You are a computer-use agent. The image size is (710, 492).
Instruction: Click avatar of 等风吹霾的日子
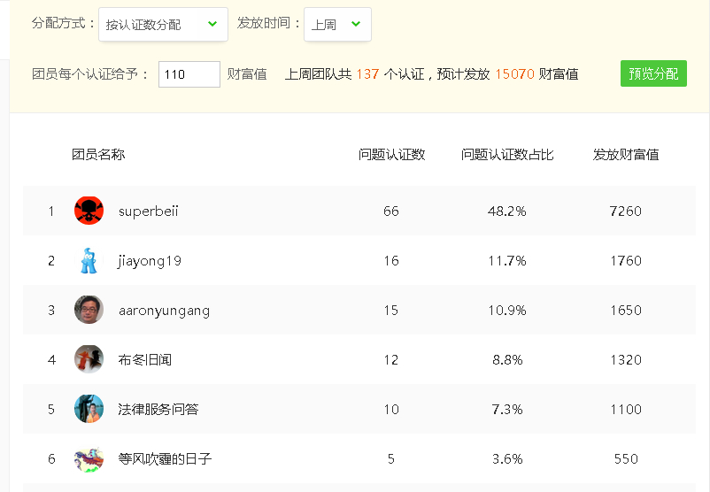89,458
